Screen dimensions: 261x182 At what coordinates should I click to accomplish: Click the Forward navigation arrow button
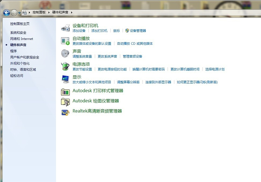pos(14,13)
